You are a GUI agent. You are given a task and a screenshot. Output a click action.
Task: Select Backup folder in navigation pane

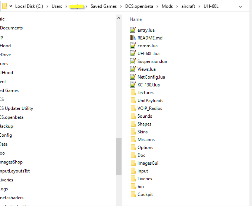[6, 126]
